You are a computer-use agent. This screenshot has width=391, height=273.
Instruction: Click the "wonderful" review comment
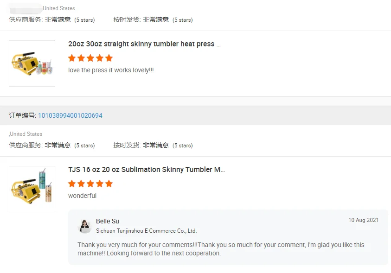83,196
